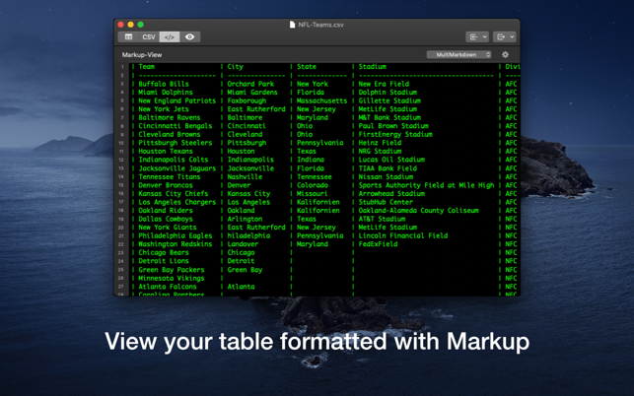Open markup settings with the gear icon
Image resolution: width=634 pixels, height=396 pixels.
point(505,54)
